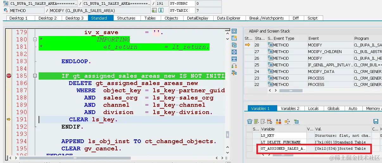Click the Program column header in stack
382x163 pixels.
pyautogui.click(x=367, y=38)
